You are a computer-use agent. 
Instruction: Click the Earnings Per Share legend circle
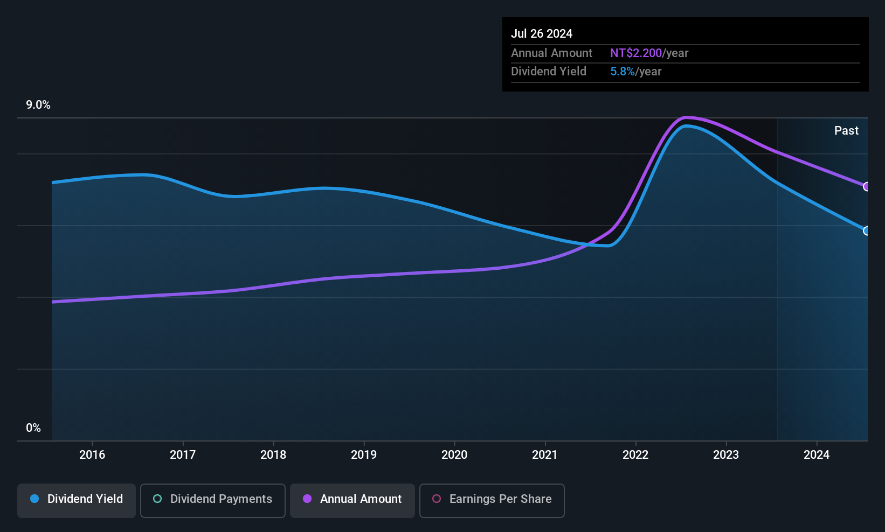437,499
